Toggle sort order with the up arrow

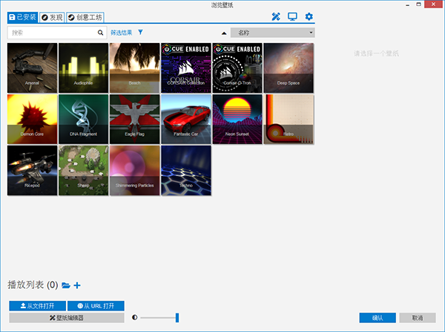pyautogui.click(x=225, y=33)
